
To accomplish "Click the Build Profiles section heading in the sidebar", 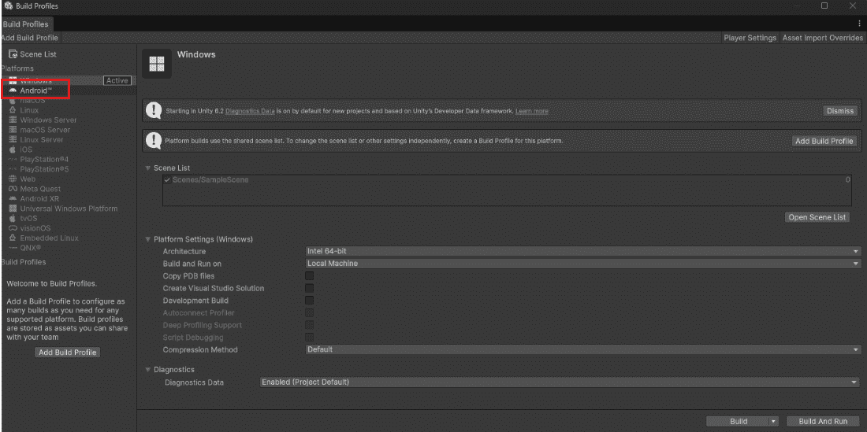I will 24,262.
